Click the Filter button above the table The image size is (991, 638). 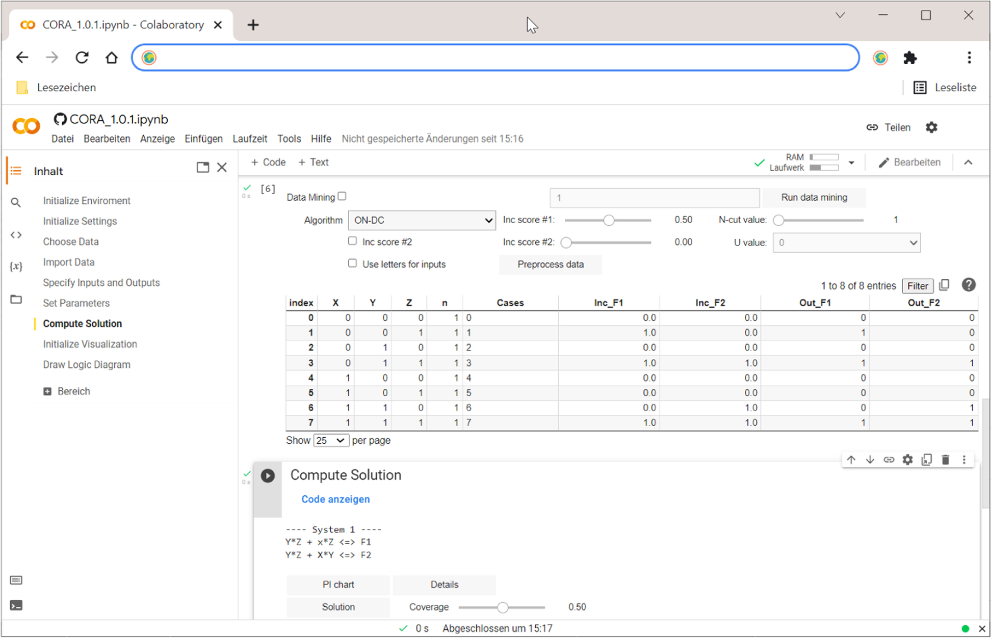pyautogui.click(x=918, y=286)
